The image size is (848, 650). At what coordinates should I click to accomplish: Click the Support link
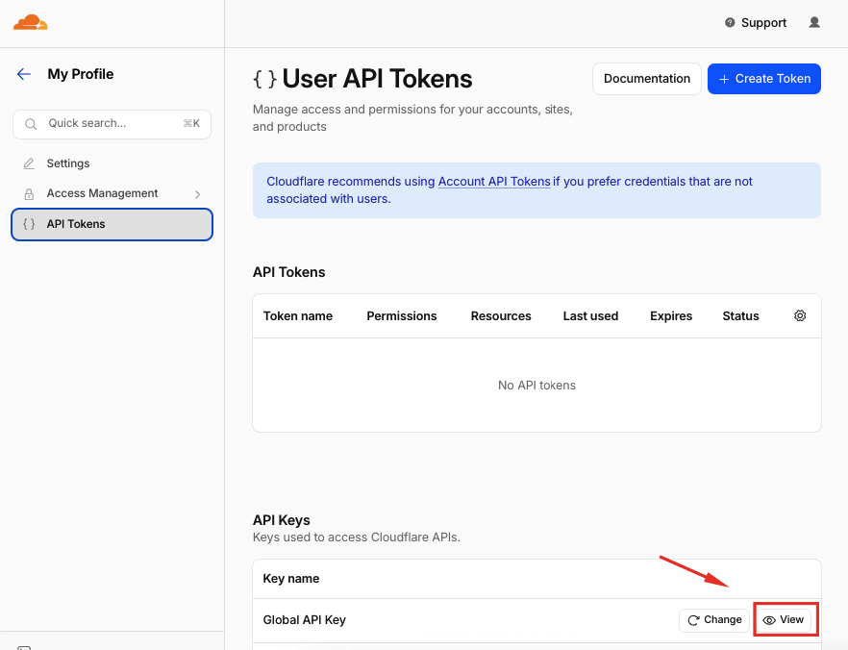coord(763,23)
